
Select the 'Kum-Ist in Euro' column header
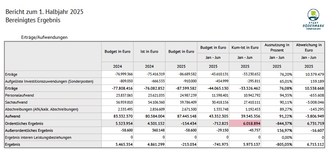click(245, 48)
